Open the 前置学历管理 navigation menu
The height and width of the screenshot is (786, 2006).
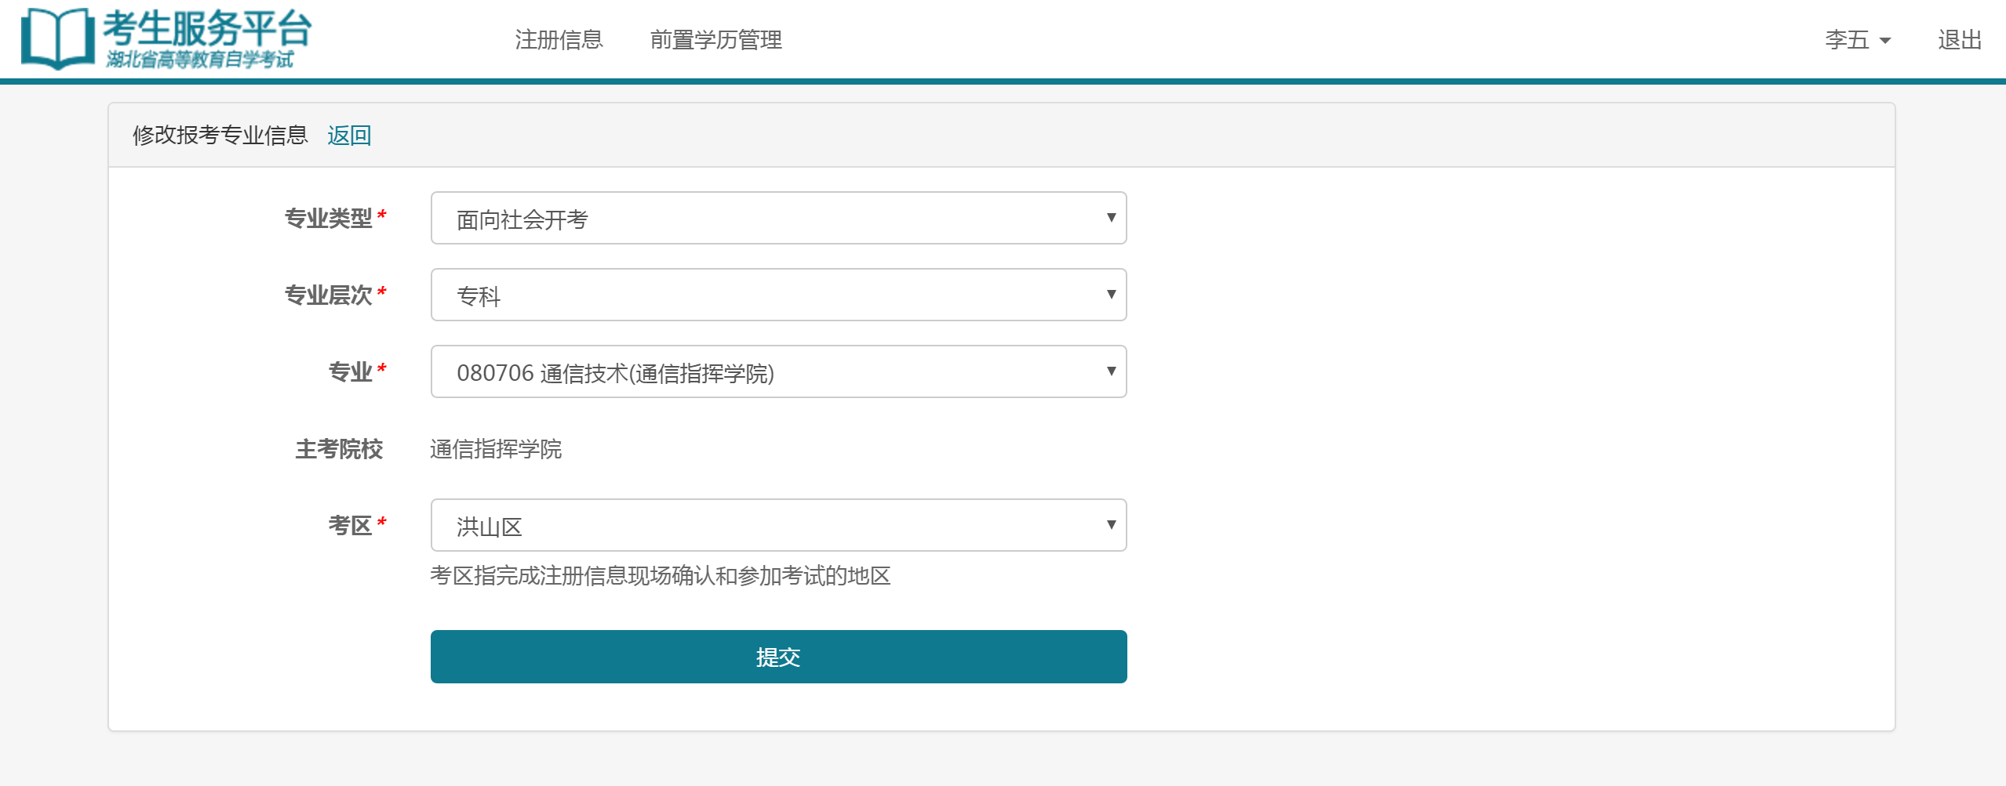[716, 40]
